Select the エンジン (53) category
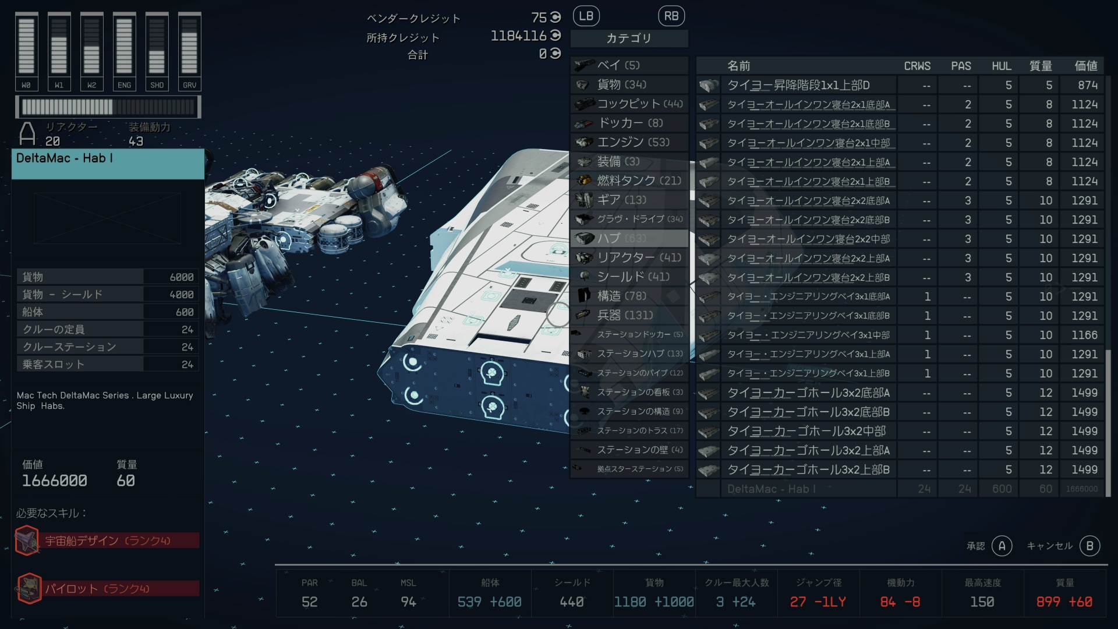Image resolution: width=1118 pixels, height=629 pixels. pyautogui.click(x=633, y=142)
